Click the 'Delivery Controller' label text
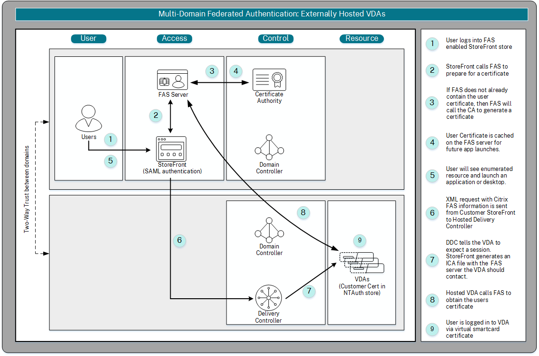The image size is (539, 356). click(x=268, y=317)
